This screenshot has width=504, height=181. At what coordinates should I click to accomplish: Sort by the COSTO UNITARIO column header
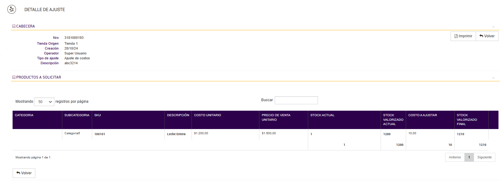(x=225, y=120)
